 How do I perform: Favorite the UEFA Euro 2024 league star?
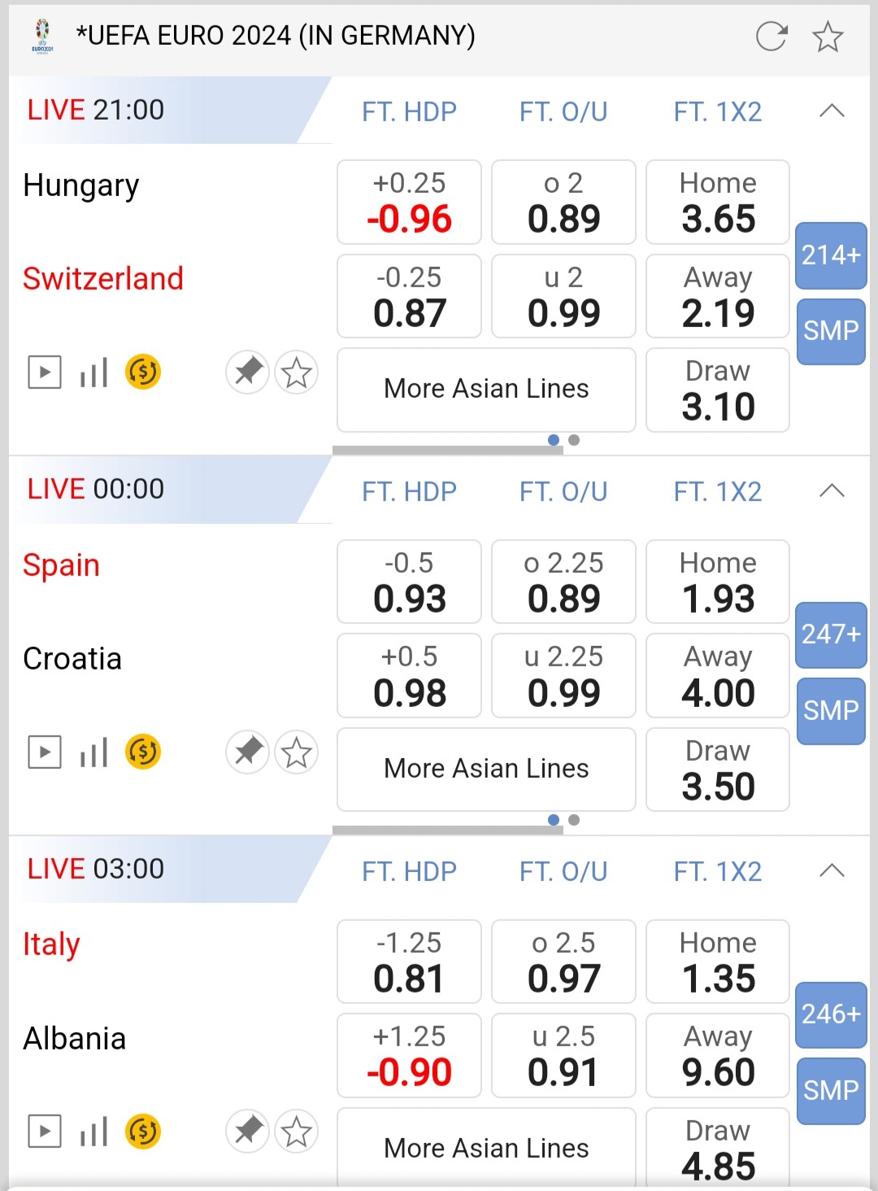[828, 37]
